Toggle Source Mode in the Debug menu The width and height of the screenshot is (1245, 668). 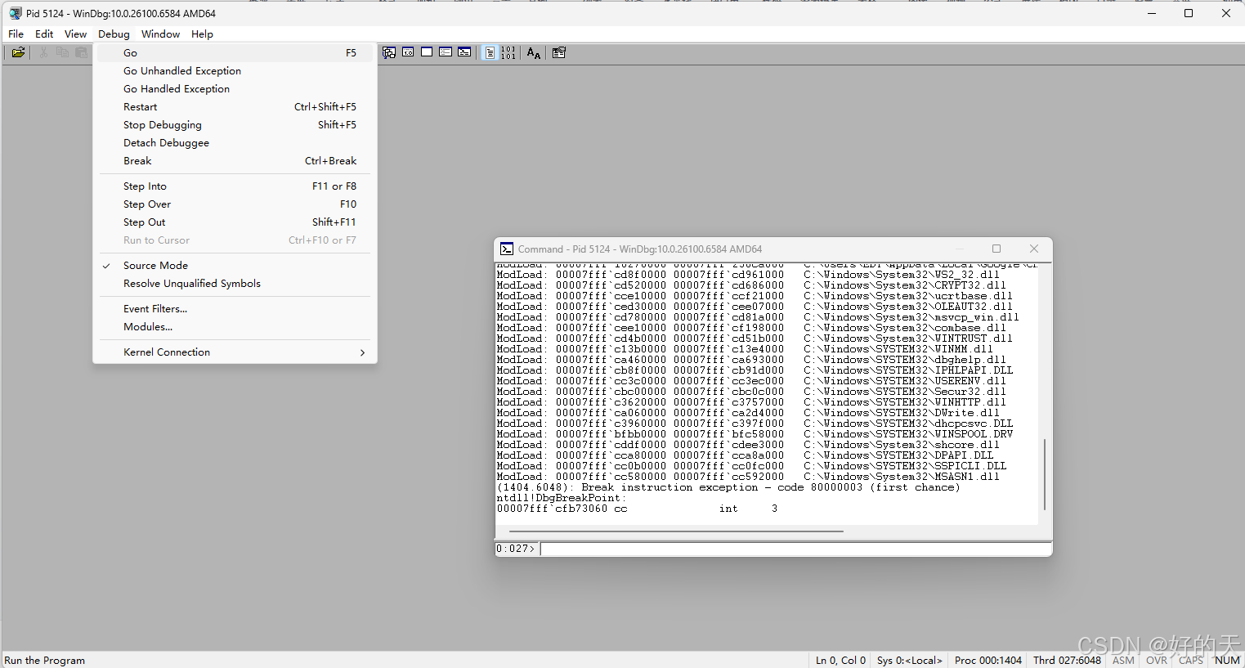coord(155,265)
